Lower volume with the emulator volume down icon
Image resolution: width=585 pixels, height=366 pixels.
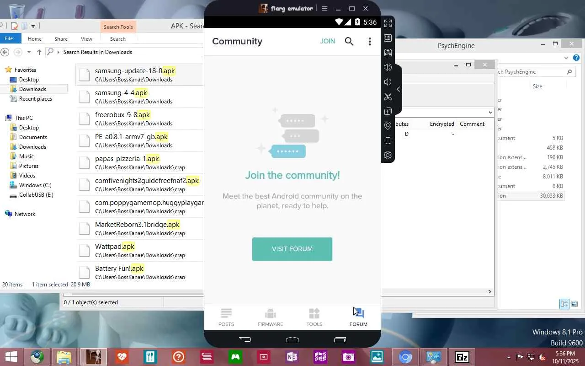pos(388,82)
